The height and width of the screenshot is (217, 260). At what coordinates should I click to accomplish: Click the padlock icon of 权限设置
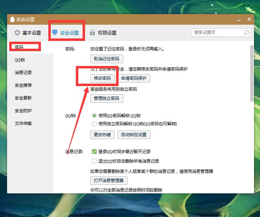coord(92,32)
